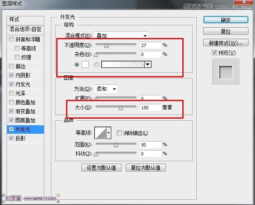This screenshot has width=255, height=205.
Task: Click the 扩展 value field
Action: pyautogui.click(x=150, y=98)
